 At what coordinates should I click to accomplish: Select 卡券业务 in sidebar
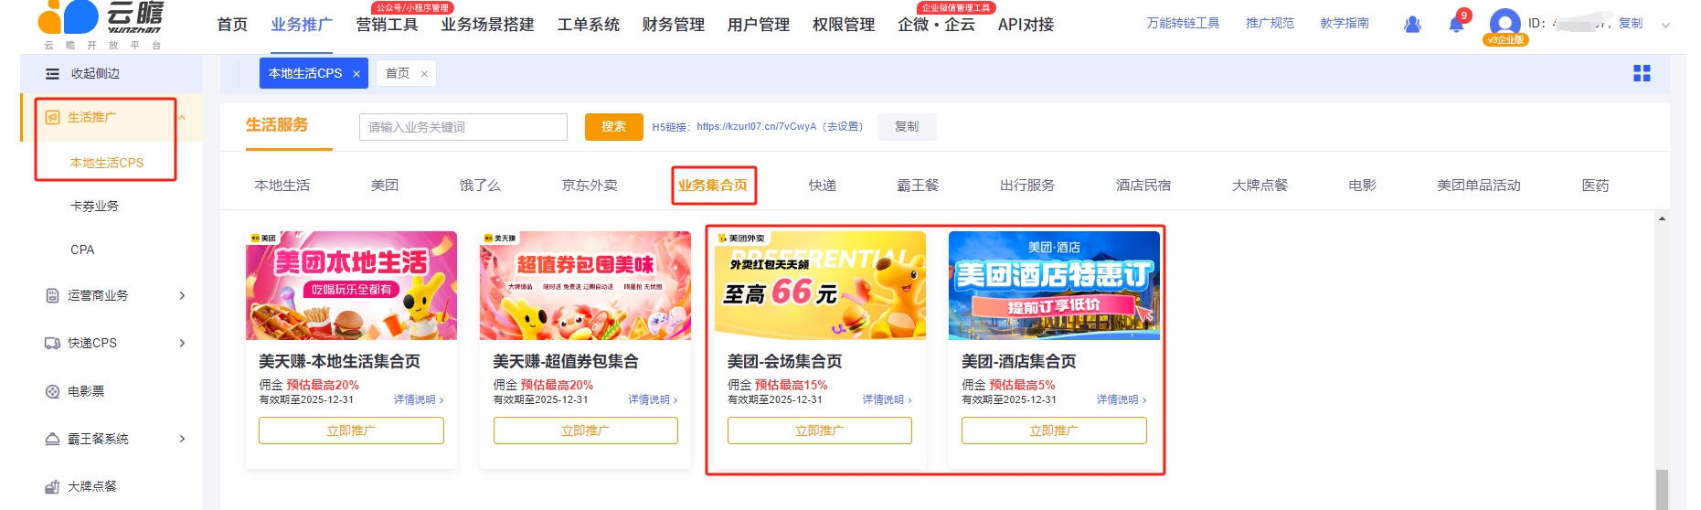point(95,207)
